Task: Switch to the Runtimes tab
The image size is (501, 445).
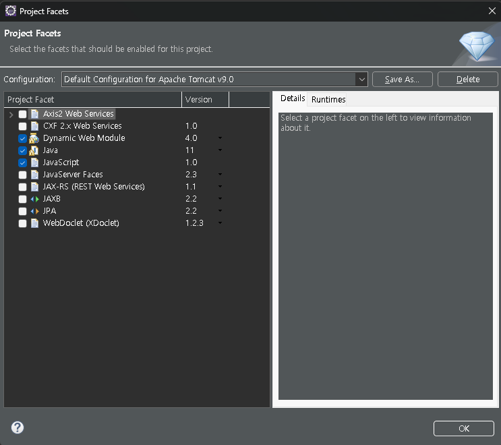Action: click(x=328, y=100)
